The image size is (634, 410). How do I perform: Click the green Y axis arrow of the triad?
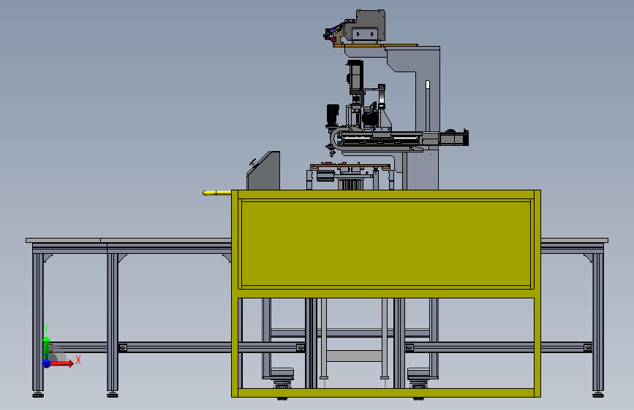click(46, 348)
